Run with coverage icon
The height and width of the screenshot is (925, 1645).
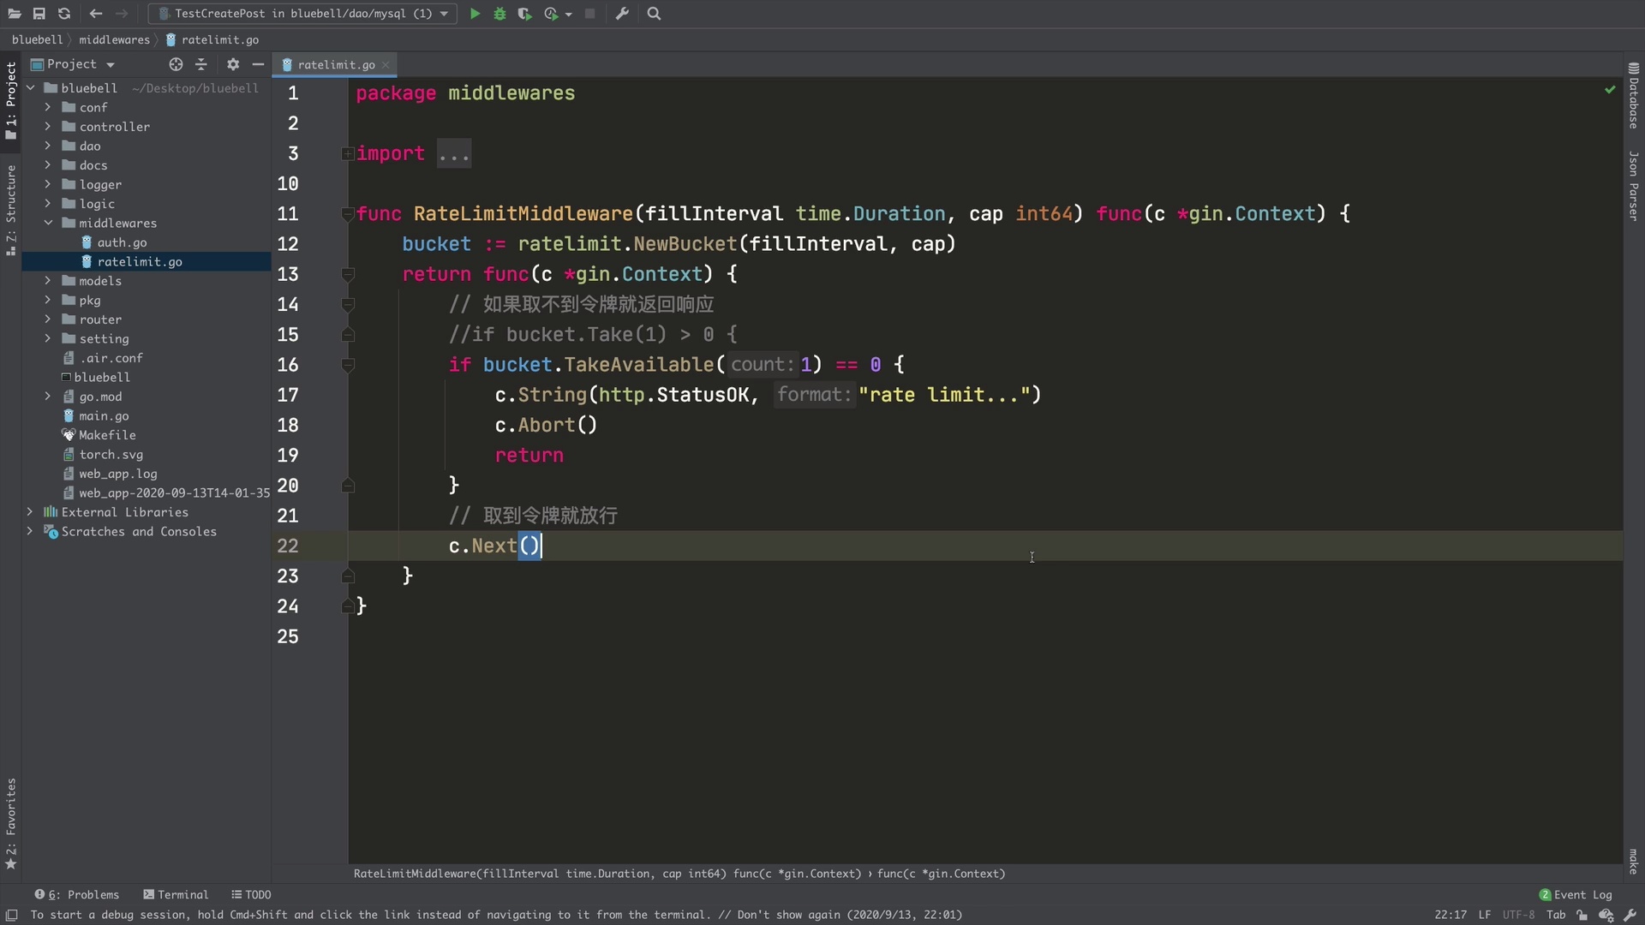pyautogui.click(x=524, y=14)
